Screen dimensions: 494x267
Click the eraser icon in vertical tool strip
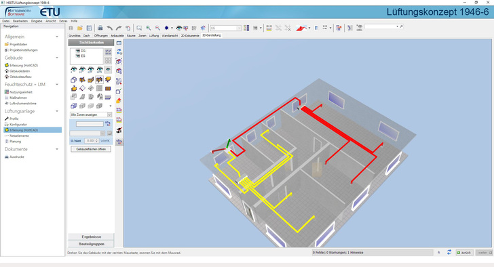click(x=119, y=101)
